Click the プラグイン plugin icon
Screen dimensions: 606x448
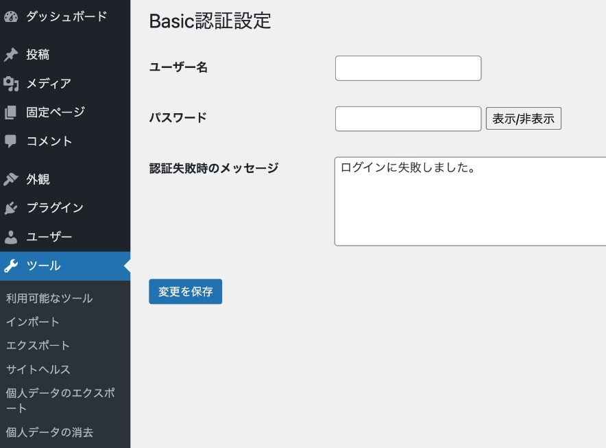[11, 207]
